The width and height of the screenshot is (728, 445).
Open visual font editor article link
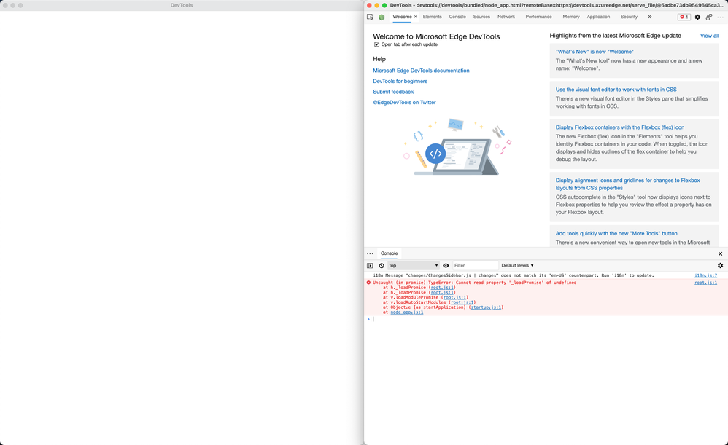point(616,90)
